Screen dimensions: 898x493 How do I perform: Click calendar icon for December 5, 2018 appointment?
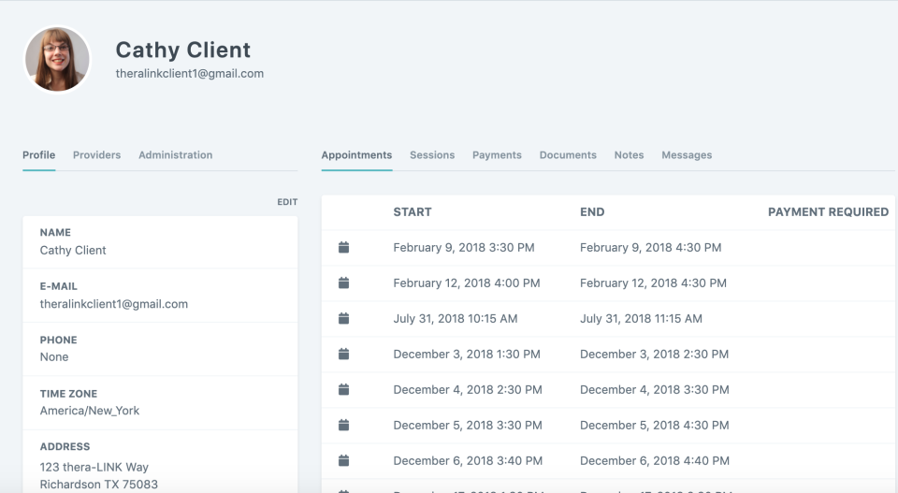[x=343, y=426]
